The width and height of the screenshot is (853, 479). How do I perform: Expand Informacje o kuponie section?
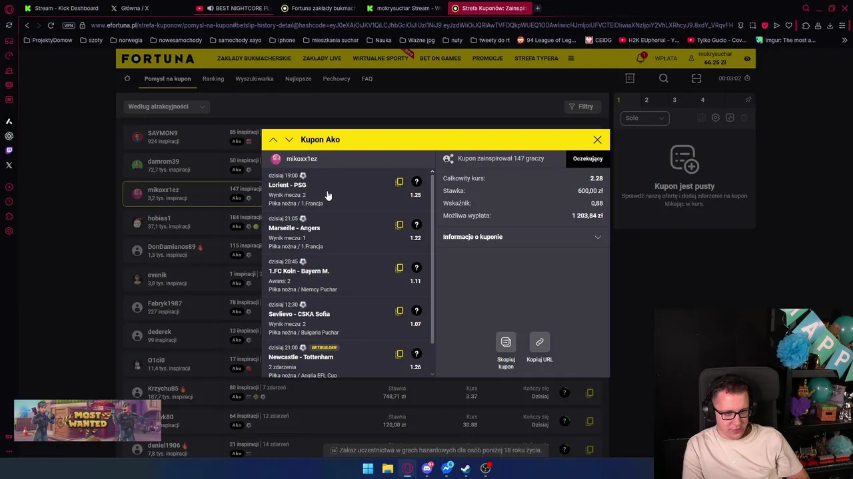point(522,237)
